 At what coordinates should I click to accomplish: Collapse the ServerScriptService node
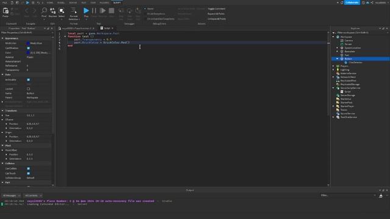coord(333,88)
